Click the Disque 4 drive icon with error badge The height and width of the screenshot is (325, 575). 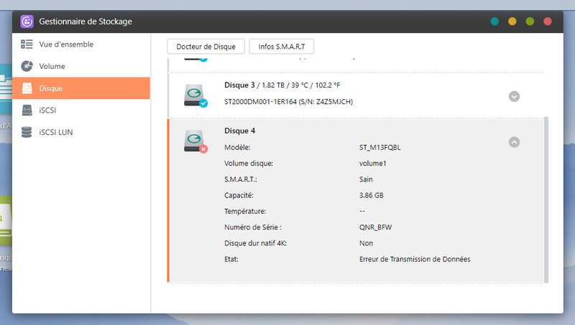pyautogui.click(x=195, y=141)
